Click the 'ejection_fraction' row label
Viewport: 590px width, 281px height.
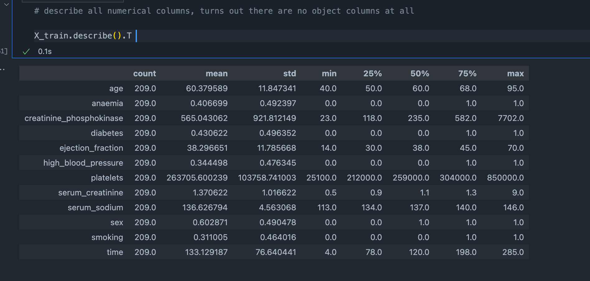91,148
